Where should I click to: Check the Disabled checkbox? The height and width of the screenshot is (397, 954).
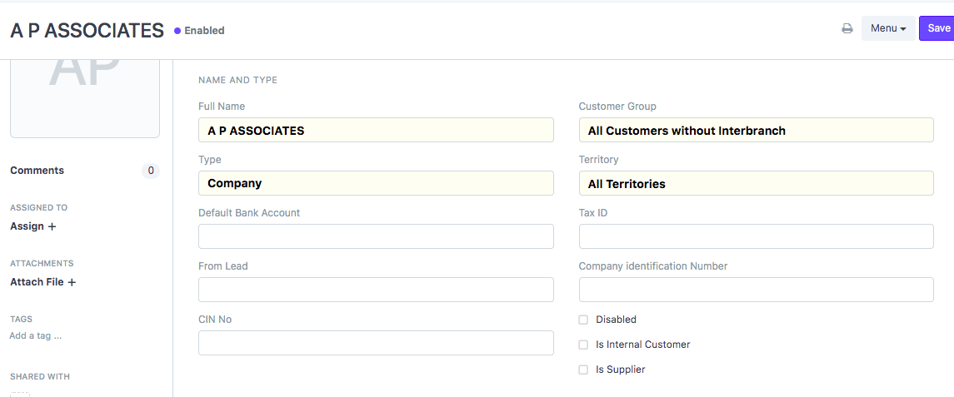click(583, 320)
